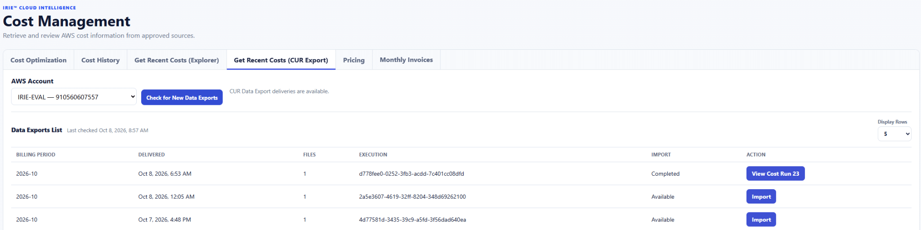Click the Billing Period column header

coord(36,155)
